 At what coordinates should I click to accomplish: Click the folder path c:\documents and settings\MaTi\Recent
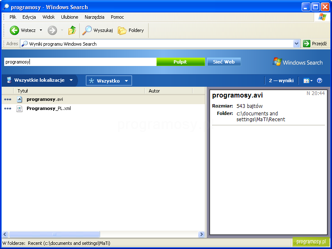point(261,117)
